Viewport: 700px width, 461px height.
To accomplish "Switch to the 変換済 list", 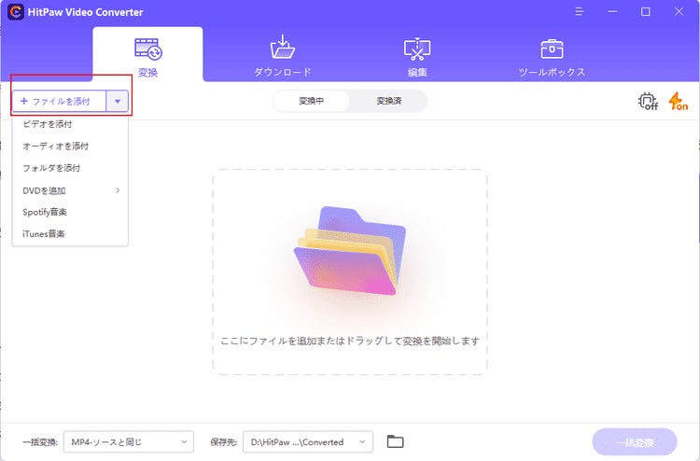I will click(389, 101).
